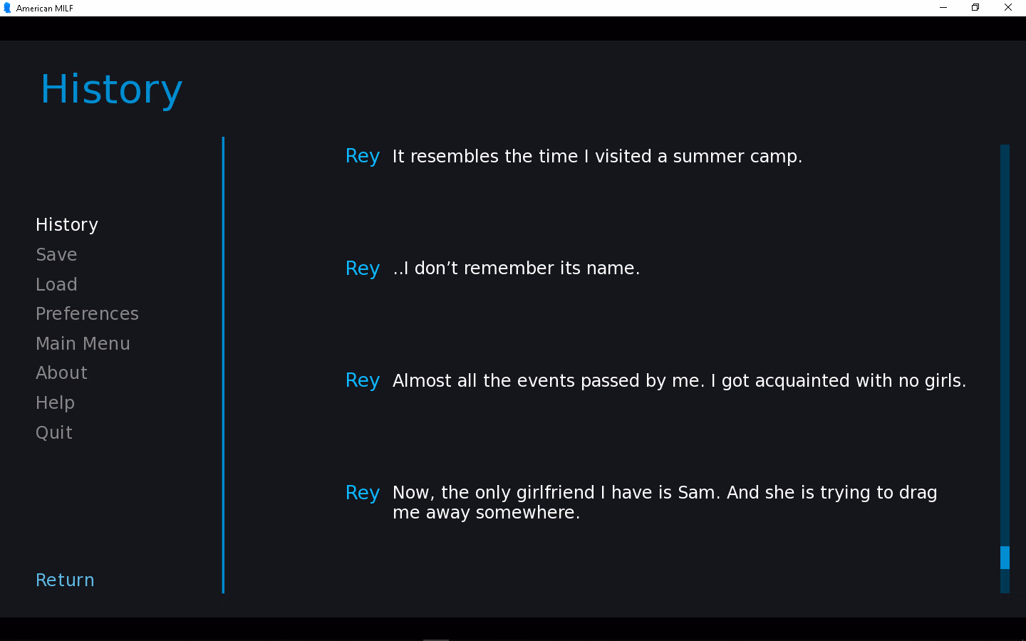
Task: Open the History menu item
Action: [x=67, y=225]
